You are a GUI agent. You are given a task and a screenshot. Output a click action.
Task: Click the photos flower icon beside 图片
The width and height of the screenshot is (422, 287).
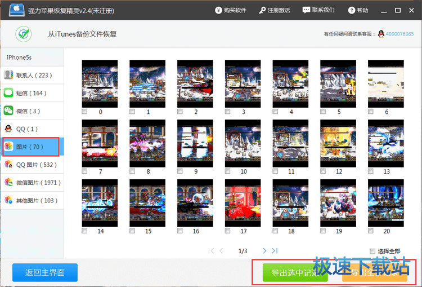tap(8, 147)
